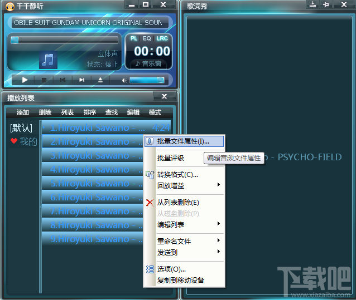This screenshot has width=356, height=300.
Task: Click the blue music note album art
Action: pyautogui.click(x=48, y=60)
